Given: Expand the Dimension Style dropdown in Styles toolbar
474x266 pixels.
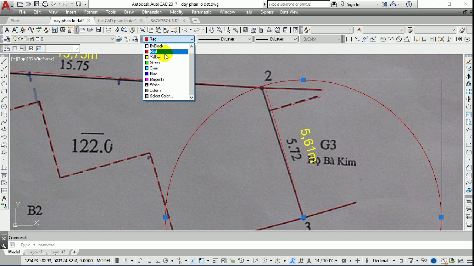Looking at the screenshot, I should click(401, 30).
